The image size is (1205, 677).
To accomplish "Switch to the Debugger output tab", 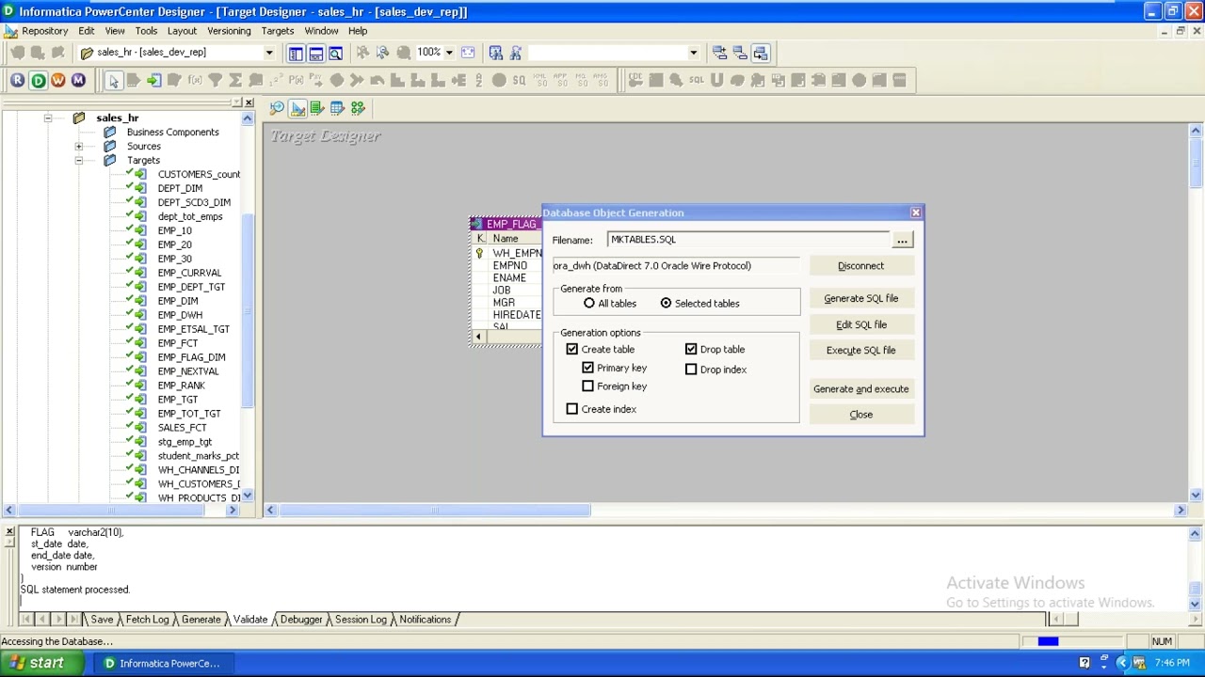I will pos(301,620).
